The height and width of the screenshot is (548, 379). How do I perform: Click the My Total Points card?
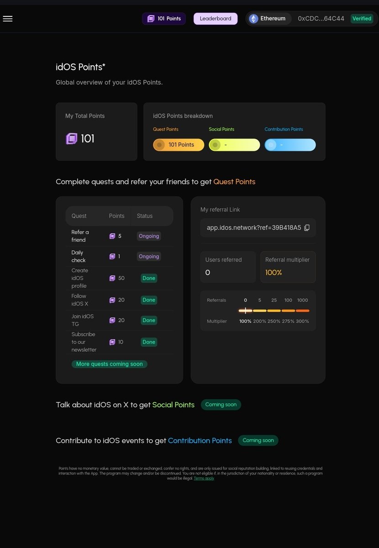96,132
